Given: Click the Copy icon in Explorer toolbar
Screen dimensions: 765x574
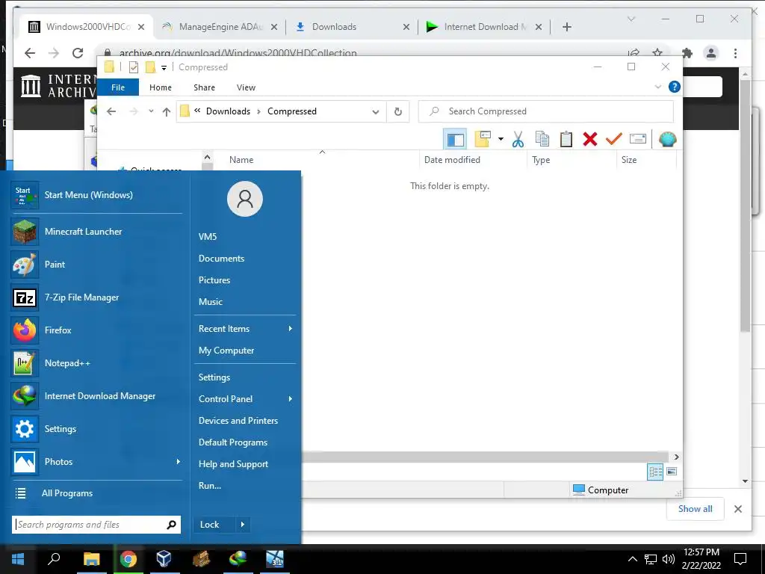Looking at the screenshot, I should click(542, 139).
